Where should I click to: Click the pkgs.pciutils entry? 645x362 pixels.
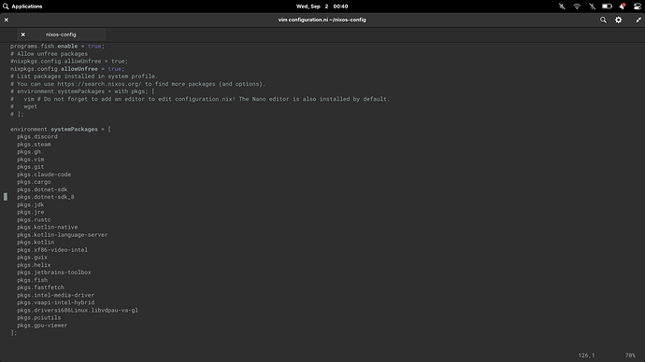tap(38, 318)
